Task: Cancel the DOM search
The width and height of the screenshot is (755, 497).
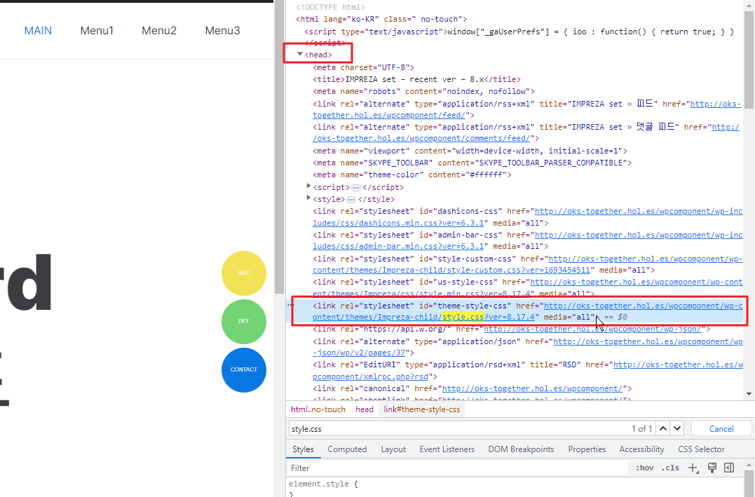Action: (721, 428)
